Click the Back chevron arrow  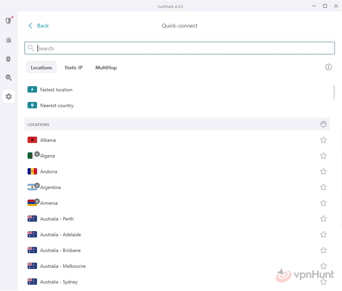pos(31,26)
